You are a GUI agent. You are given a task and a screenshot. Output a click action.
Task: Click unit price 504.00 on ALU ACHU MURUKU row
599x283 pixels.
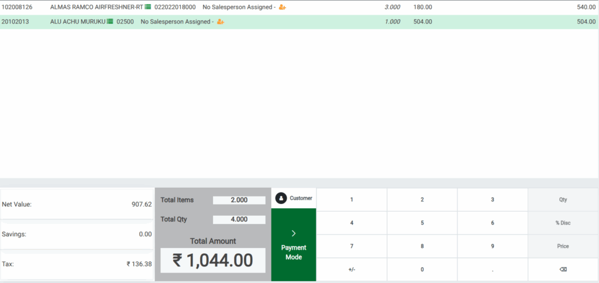[422, 22]
